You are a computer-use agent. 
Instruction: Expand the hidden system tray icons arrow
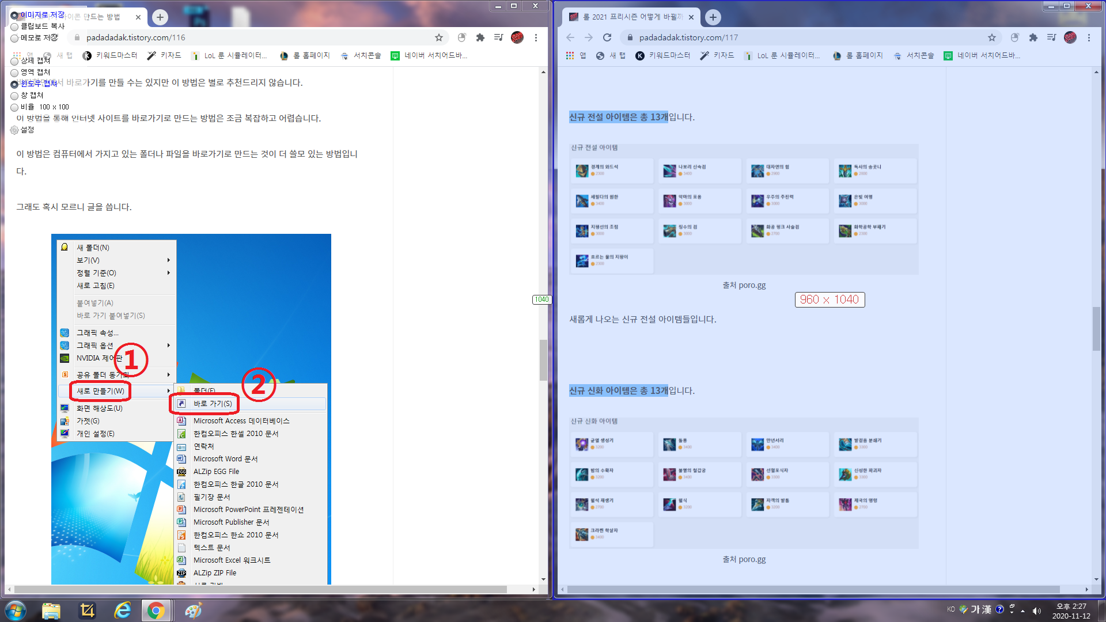(x=1023, y=610)
